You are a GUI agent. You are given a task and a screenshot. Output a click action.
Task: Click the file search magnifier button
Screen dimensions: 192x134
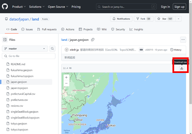click(52, 49)
